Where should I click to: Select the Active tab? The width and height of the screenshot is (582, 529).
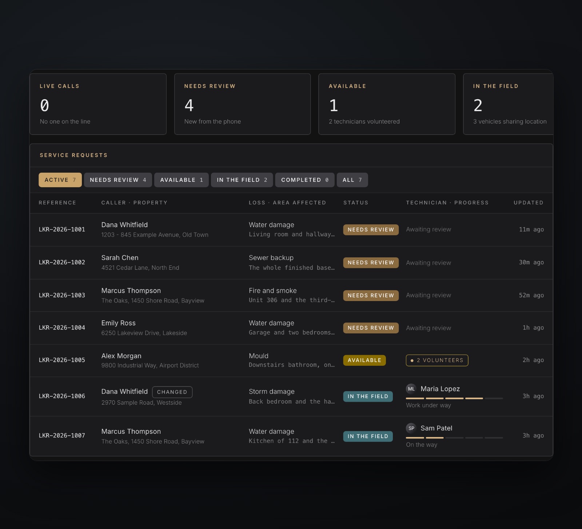coord(60,180)
